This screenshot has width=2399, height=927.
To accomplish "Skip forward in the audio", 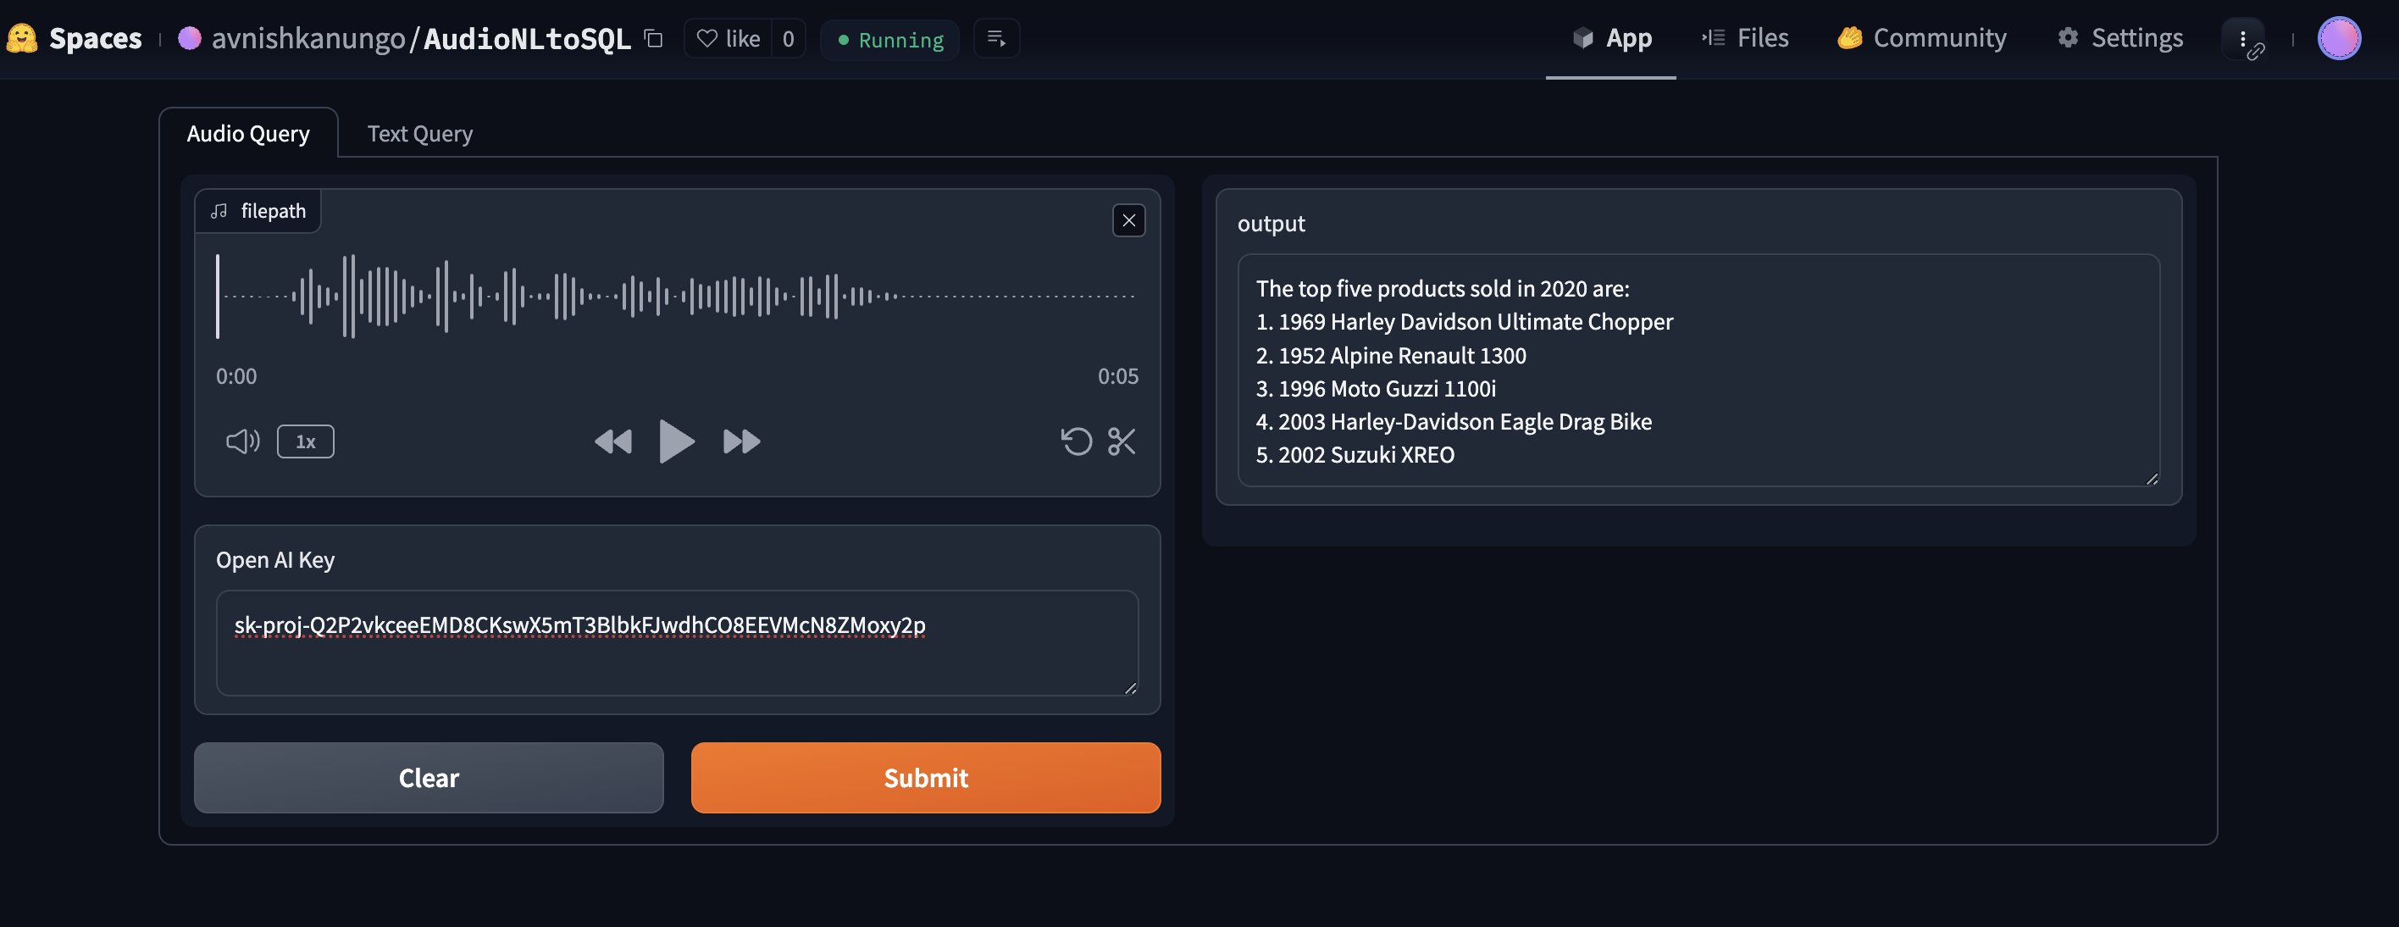I will coord(741,441).
